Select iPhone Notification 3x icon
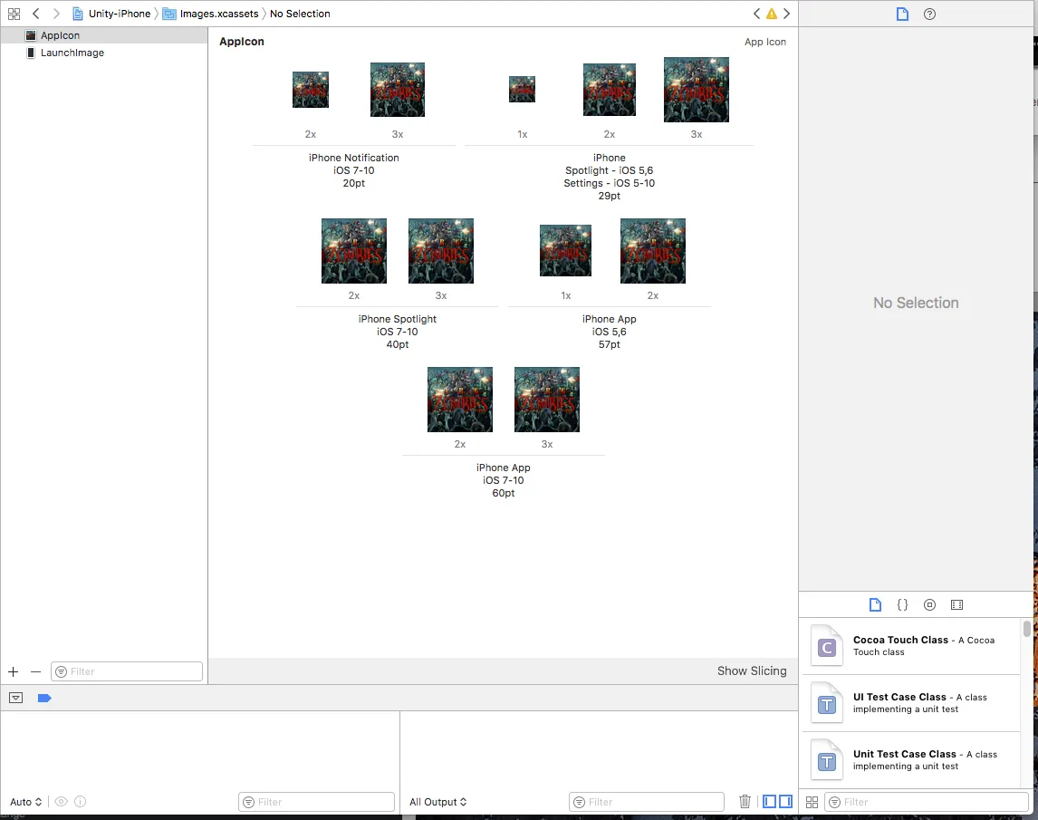The width and height of the screenshot is (1038, 820). coord(398,90)
